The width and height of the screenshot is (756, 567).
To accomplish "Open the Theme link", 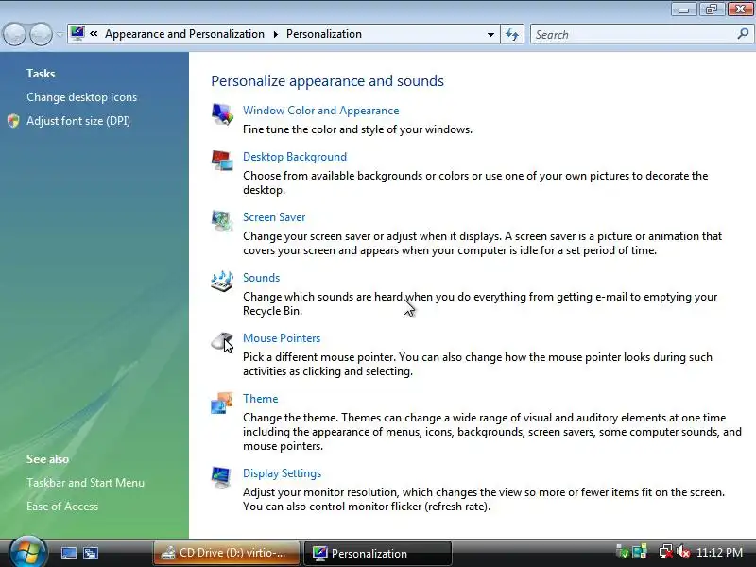I will click(x=260, y=399).
